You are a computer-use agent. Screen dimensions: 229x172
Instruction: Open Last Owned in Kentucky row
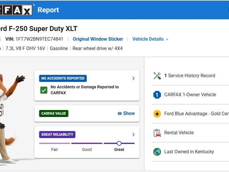[190, 152]
